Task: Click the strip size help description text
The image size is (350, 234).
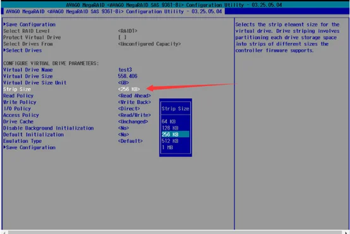Action: (287, 37)
